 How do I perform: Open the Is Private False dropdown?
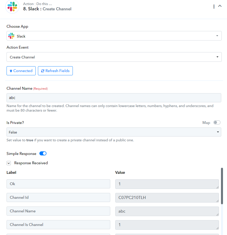114,132
